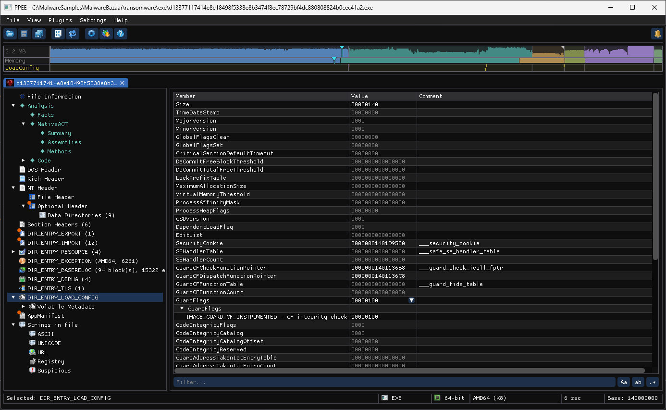Select the Section Headers (6) entry

pyautogui.click(x=59, y=224)
